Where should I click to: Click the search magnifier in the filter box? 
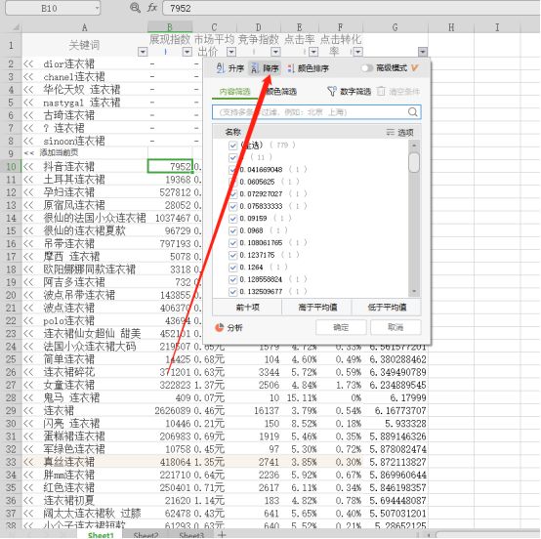[x=412, y=111]
